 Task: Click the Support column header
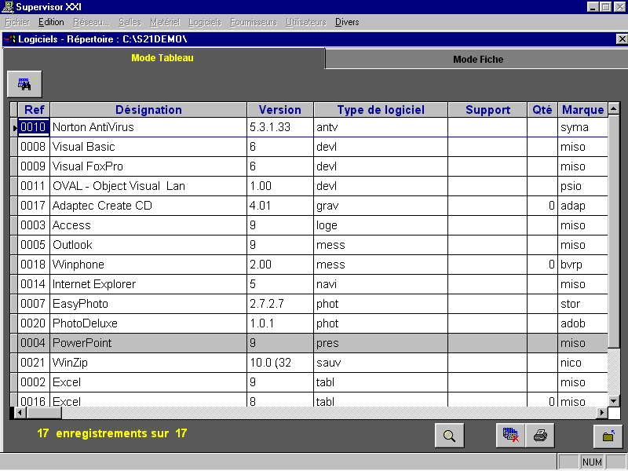click(x=487, y=110)
